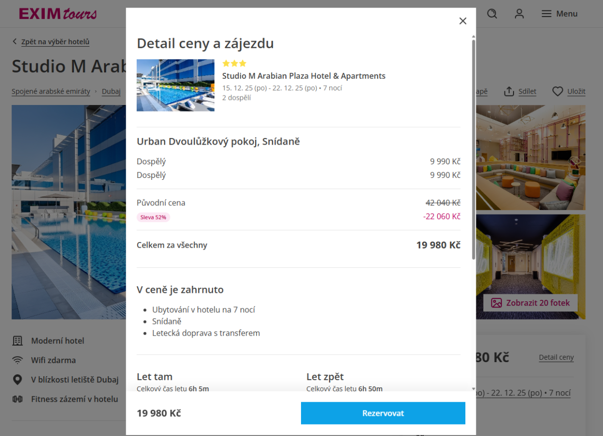603x436 pixels.
Task: Click the Zpět na výběr hotelů link
Action: [55, 42]
